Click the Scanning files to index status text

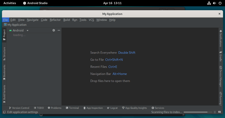(167, 112)
